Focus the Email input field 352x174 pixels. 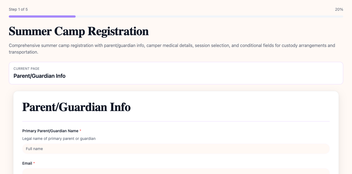(176, 171)
